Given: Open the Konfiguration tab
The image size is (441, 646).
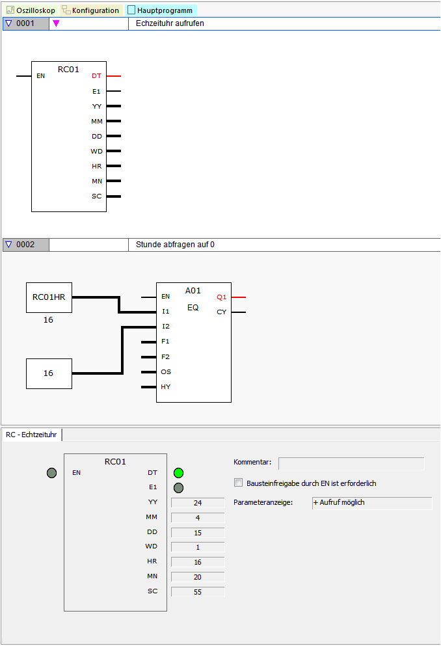Looking at the screenshot, I should click(x=90, y=10).
